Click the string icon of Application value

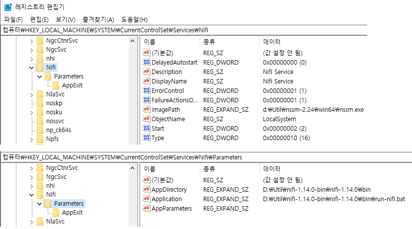146,199
